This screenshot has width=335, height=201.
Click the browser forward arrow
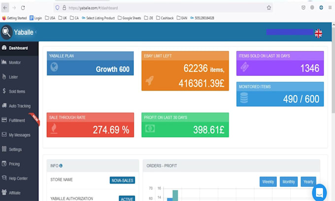pos(14,8)
